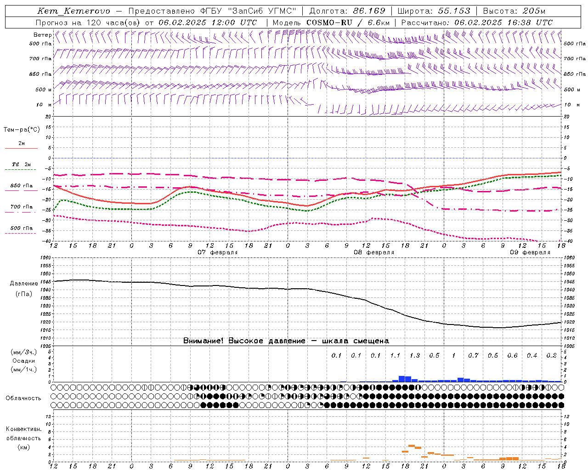588x470 pixels.
Task: Click the 1.3 precipitation value
Action: coord(415,355)
